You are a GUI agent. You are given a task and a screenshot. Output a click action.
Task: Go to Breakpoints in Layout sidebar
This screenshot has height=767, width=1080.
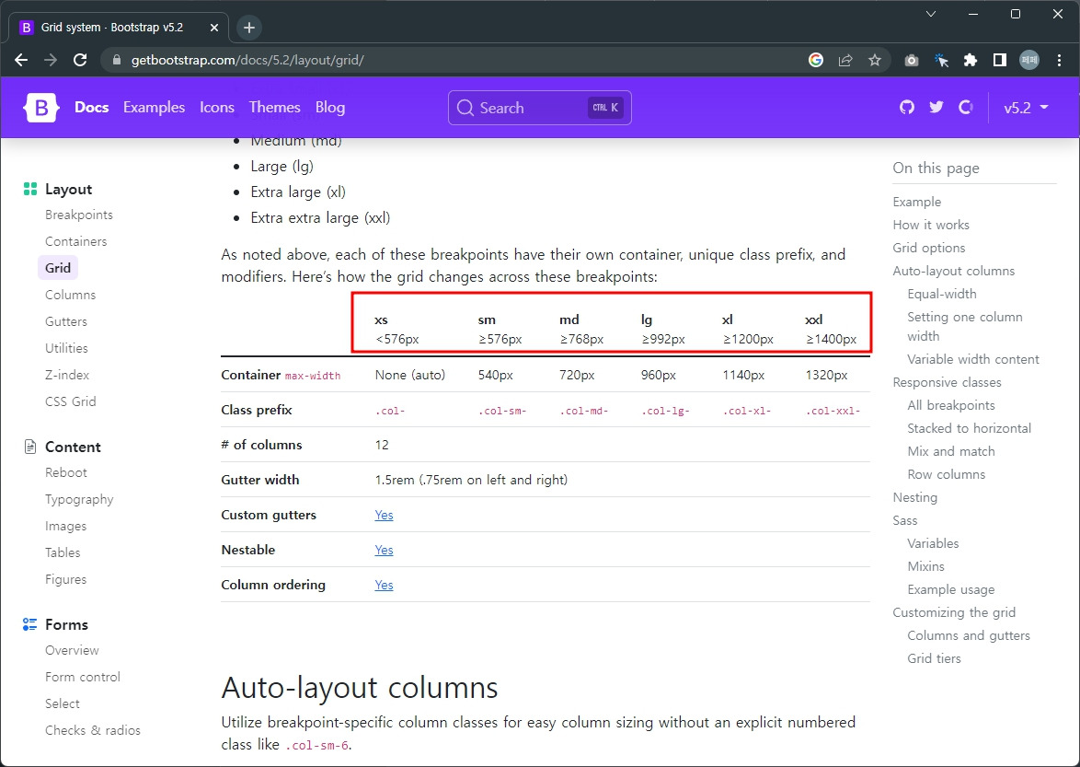[78, 215]
